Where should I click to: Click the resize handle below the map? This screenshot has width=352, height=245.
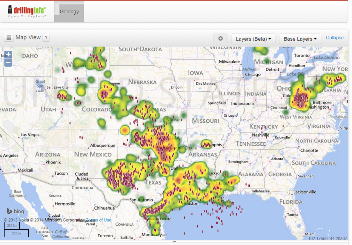pyautogui.click(x=174, y=241)
